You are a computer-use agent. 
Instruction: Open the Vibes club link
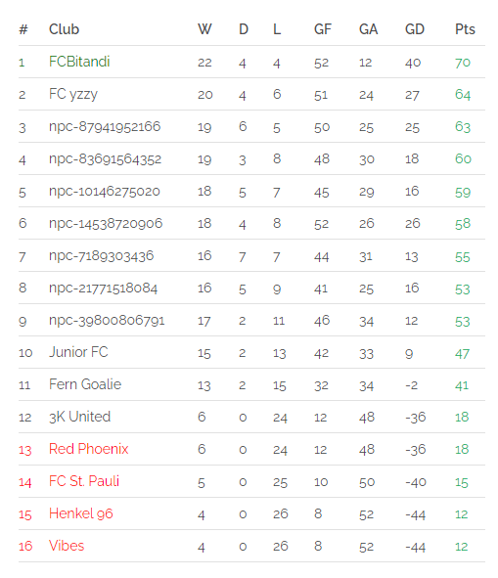pyautogui.click(x=67, y=546)
